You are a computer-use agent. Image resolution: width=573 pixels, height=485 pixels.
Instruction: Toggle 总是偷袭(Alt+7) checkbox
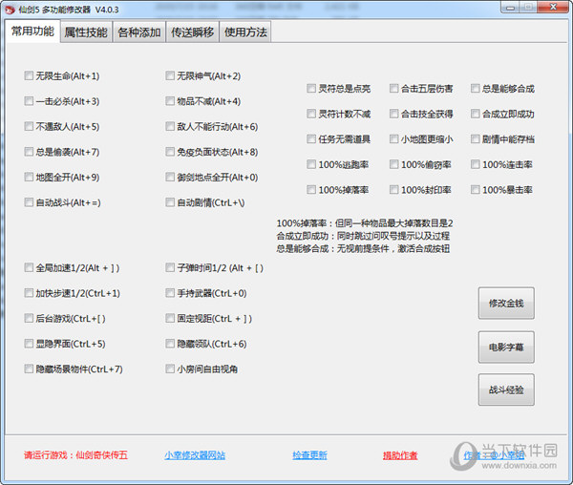[29, 152]
